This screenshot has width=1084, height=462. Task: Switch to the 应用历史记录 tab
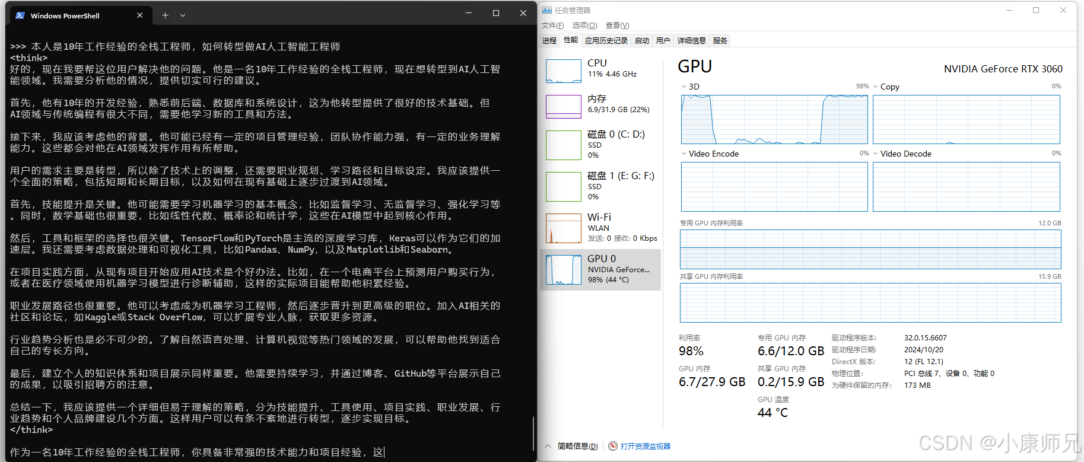606,40
